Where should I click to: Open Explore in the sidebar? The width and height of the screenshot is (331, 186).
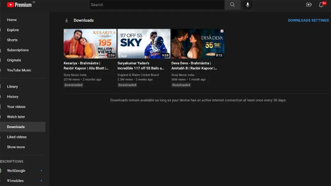(13, 30)
